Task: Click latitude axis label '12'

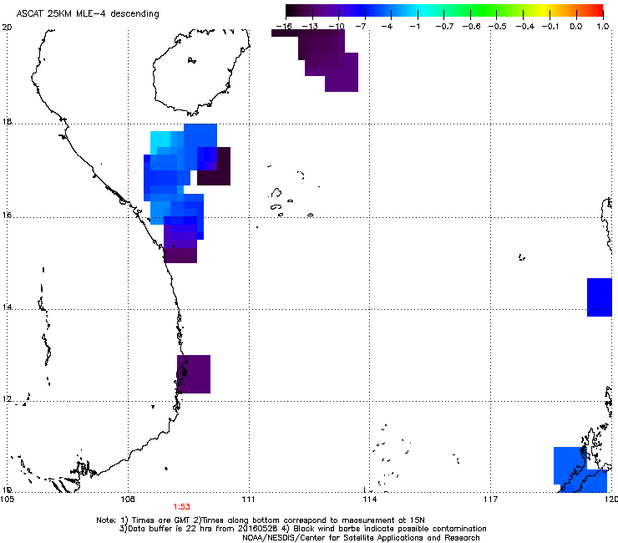Action: point(7,399)
